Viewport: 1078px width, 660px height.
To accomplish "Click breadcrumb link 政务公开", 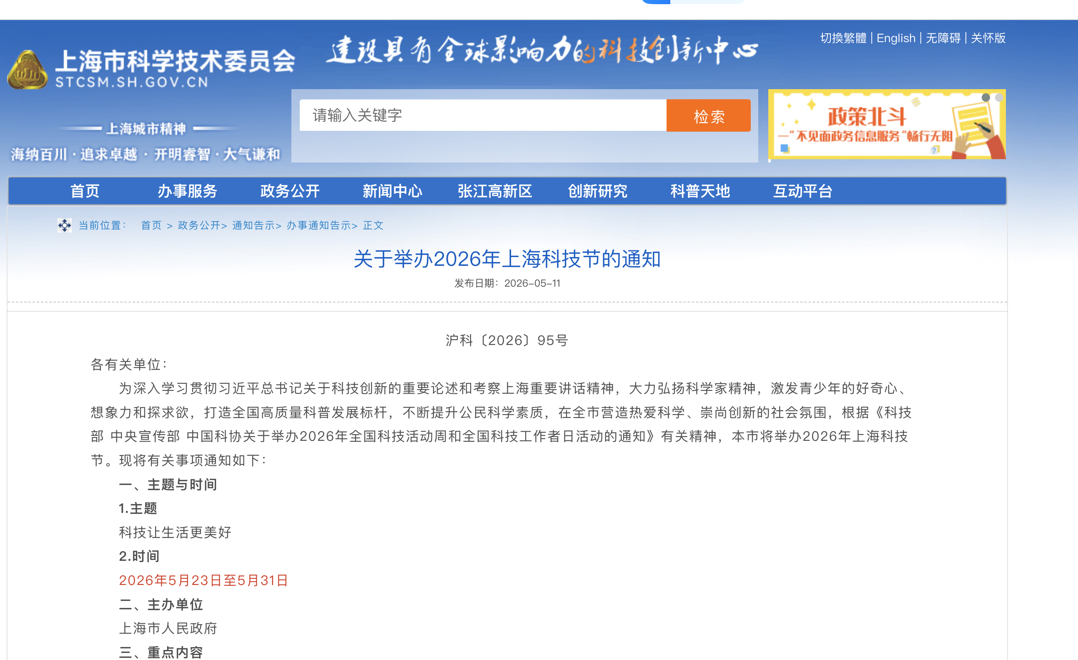I will [x=199, y=225].
